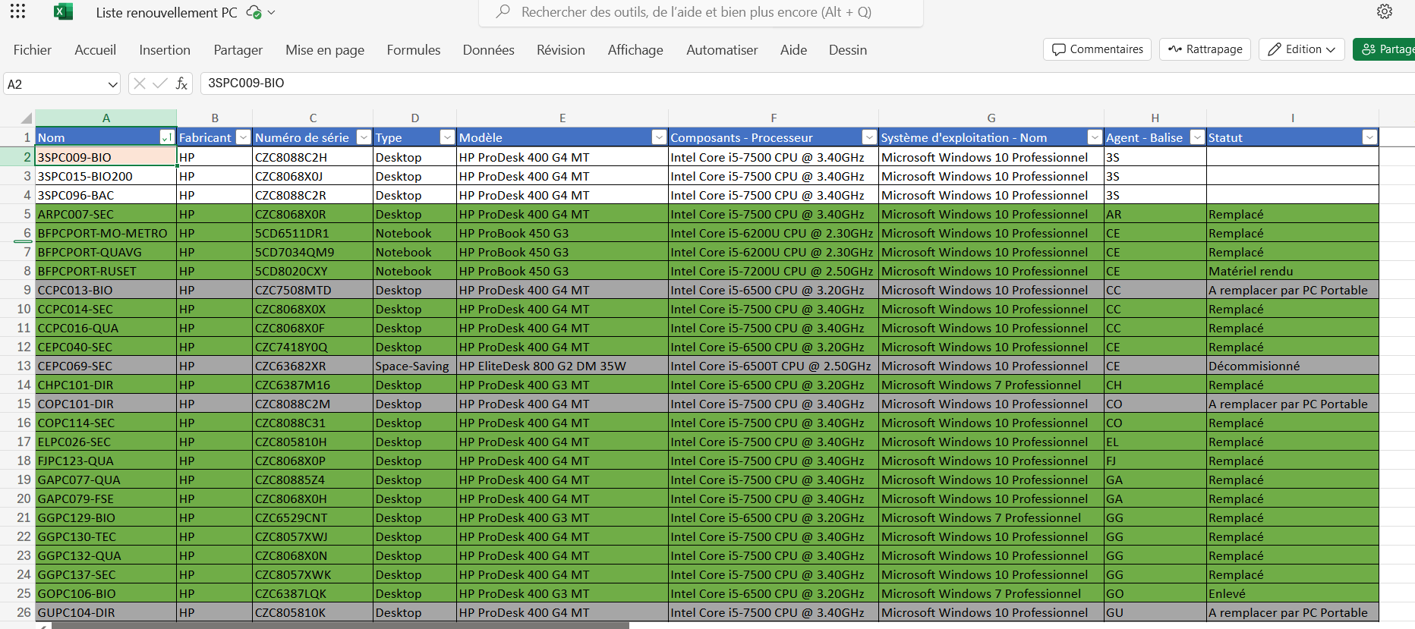Select column G header
This screenshot has width=1415, height=629.
click(991, 118)
